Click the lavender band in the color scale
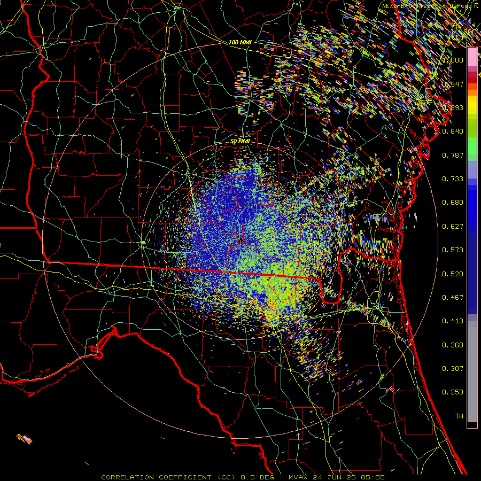 tap(472, 170)
